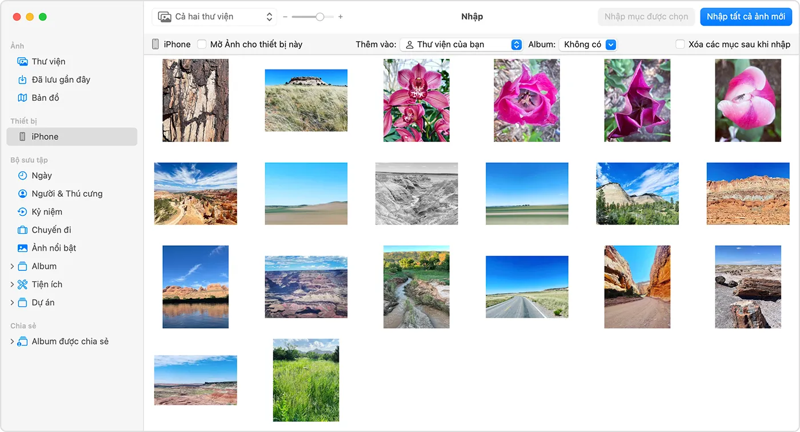The width and height of the screenshot is (800, 432).
Task: Enable Mở Ảnh cho thiết bị này
Action: 202,43
